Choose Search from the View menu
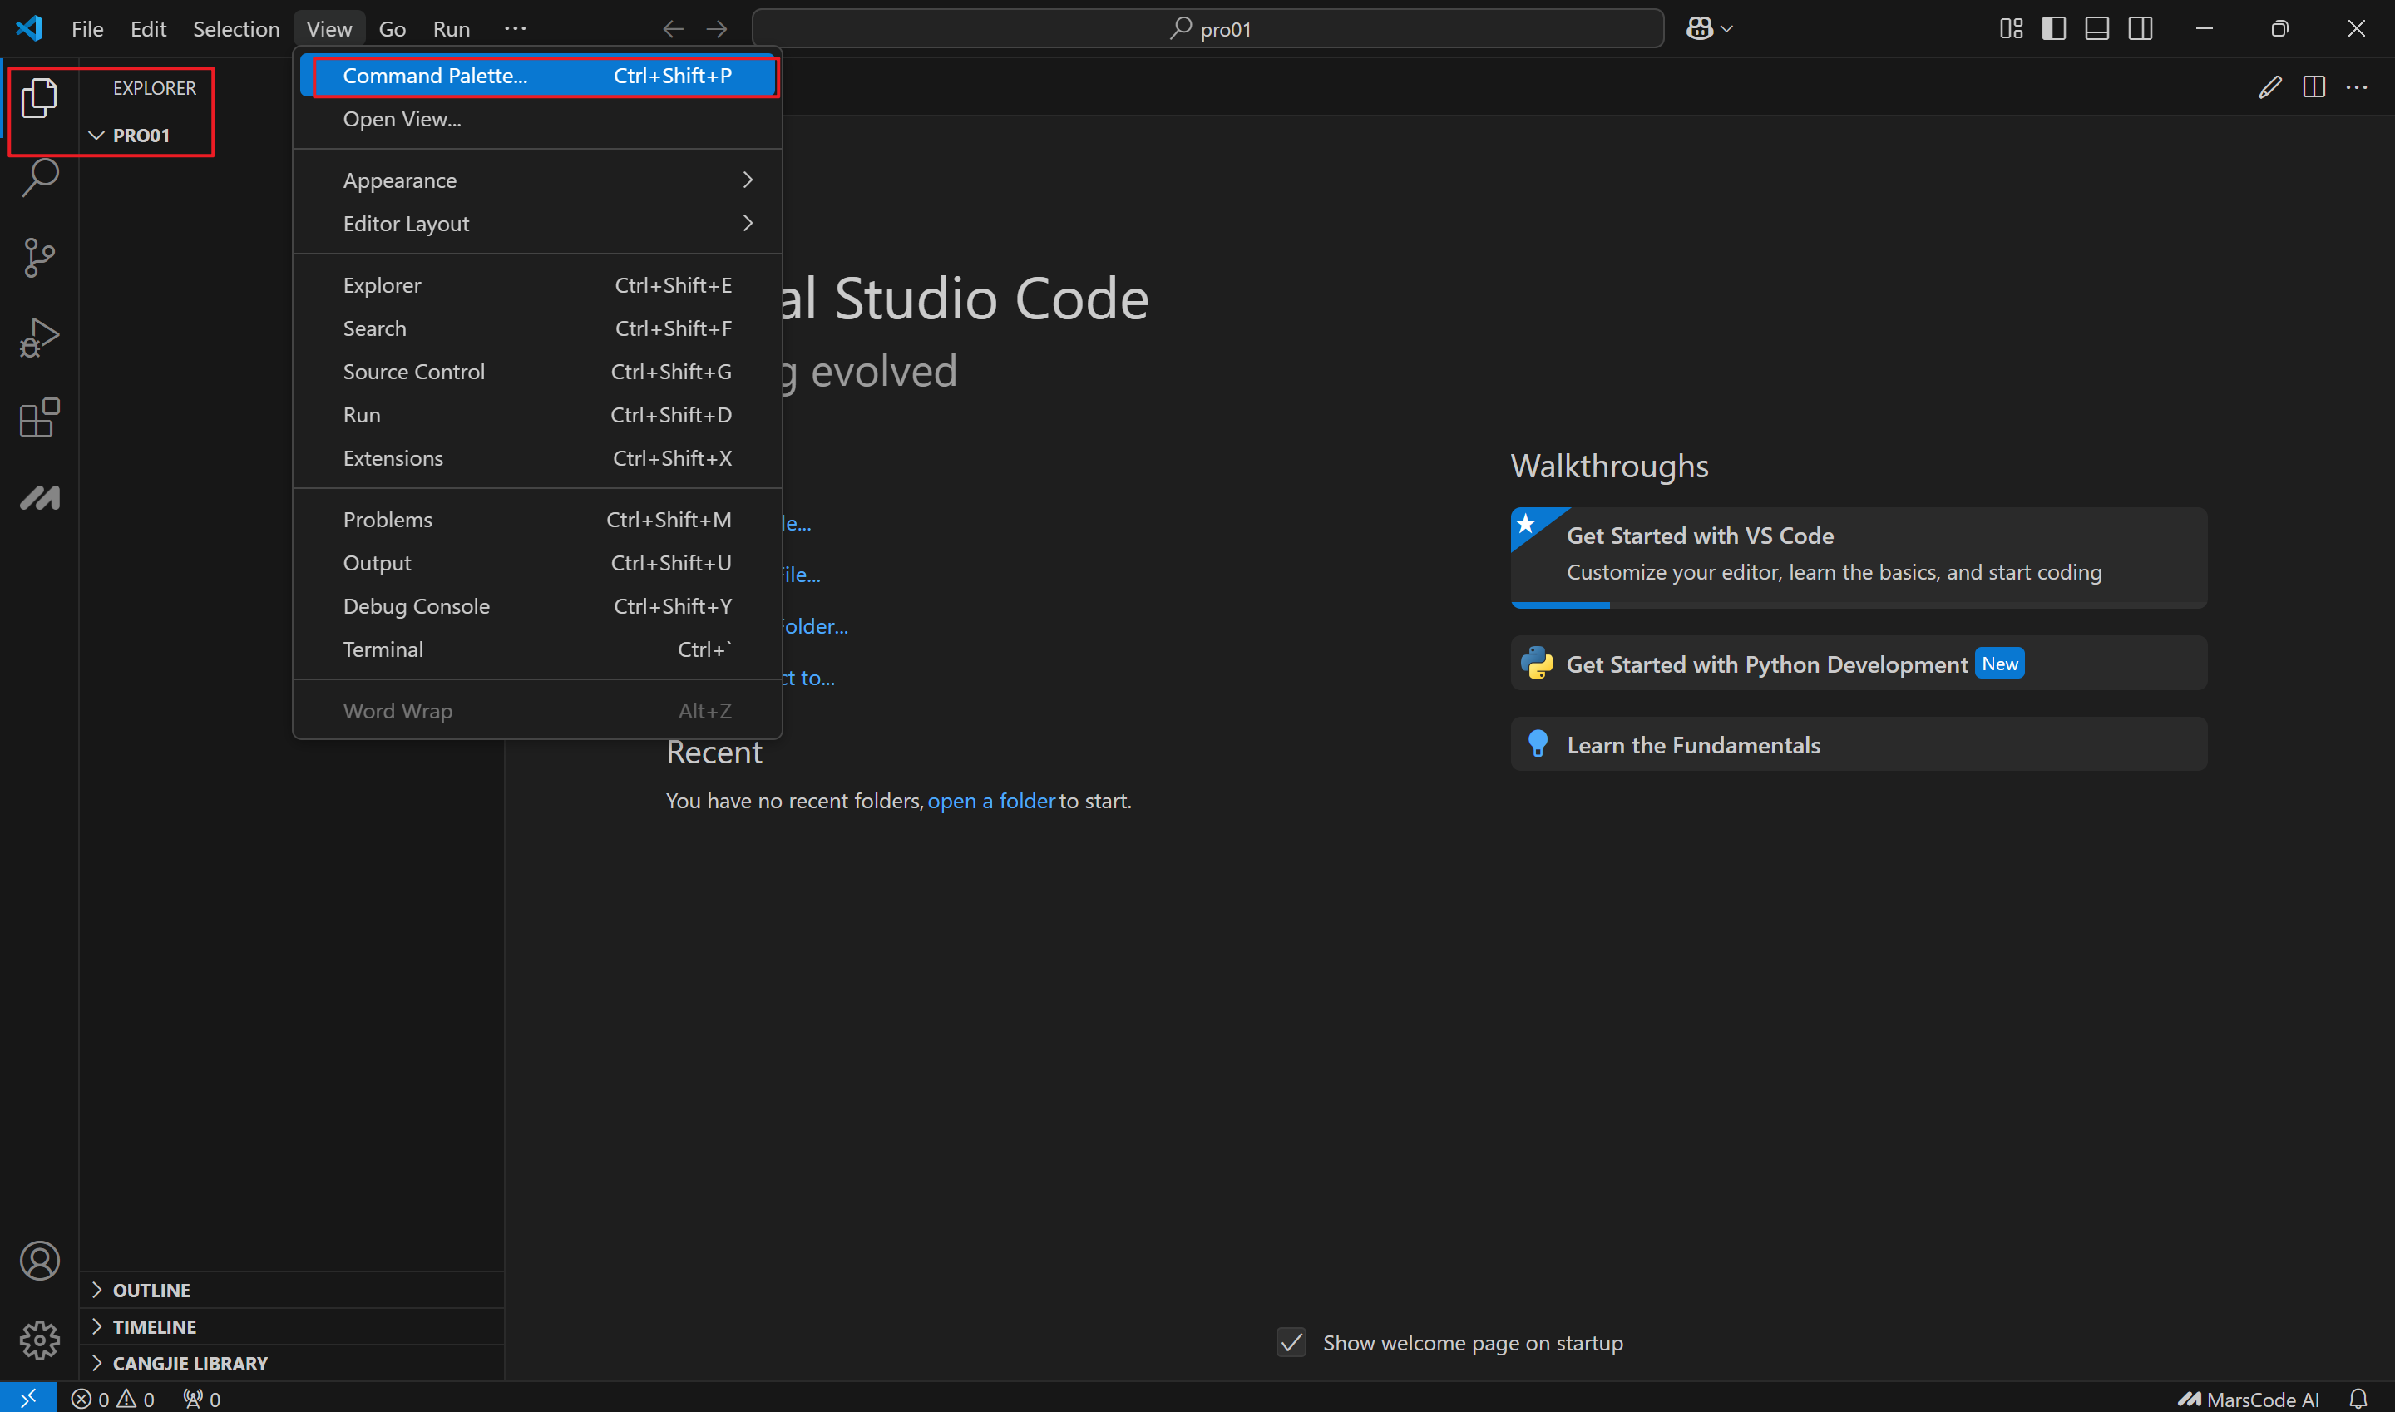Image resolution: width=2395 pixels, height=1412 pixels. click(537, 328)
